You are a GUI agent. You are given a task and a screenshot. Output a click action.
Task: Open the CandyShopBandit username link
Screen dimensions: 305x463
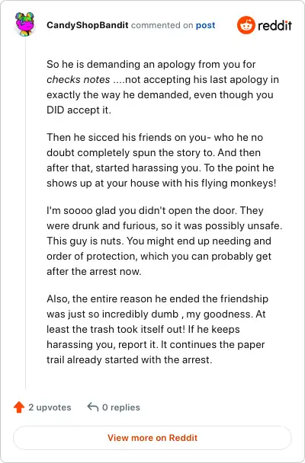[88, 25]
